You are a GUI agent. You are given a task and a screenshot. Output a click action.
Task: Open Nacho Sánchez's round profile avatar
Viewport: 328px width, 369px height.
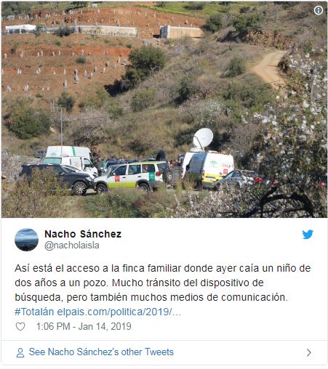[26, 240]
